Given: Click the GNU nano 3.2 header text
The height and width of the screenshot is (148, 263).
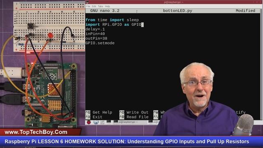Looking at the screenshot, I should click(x=105, y=11).
